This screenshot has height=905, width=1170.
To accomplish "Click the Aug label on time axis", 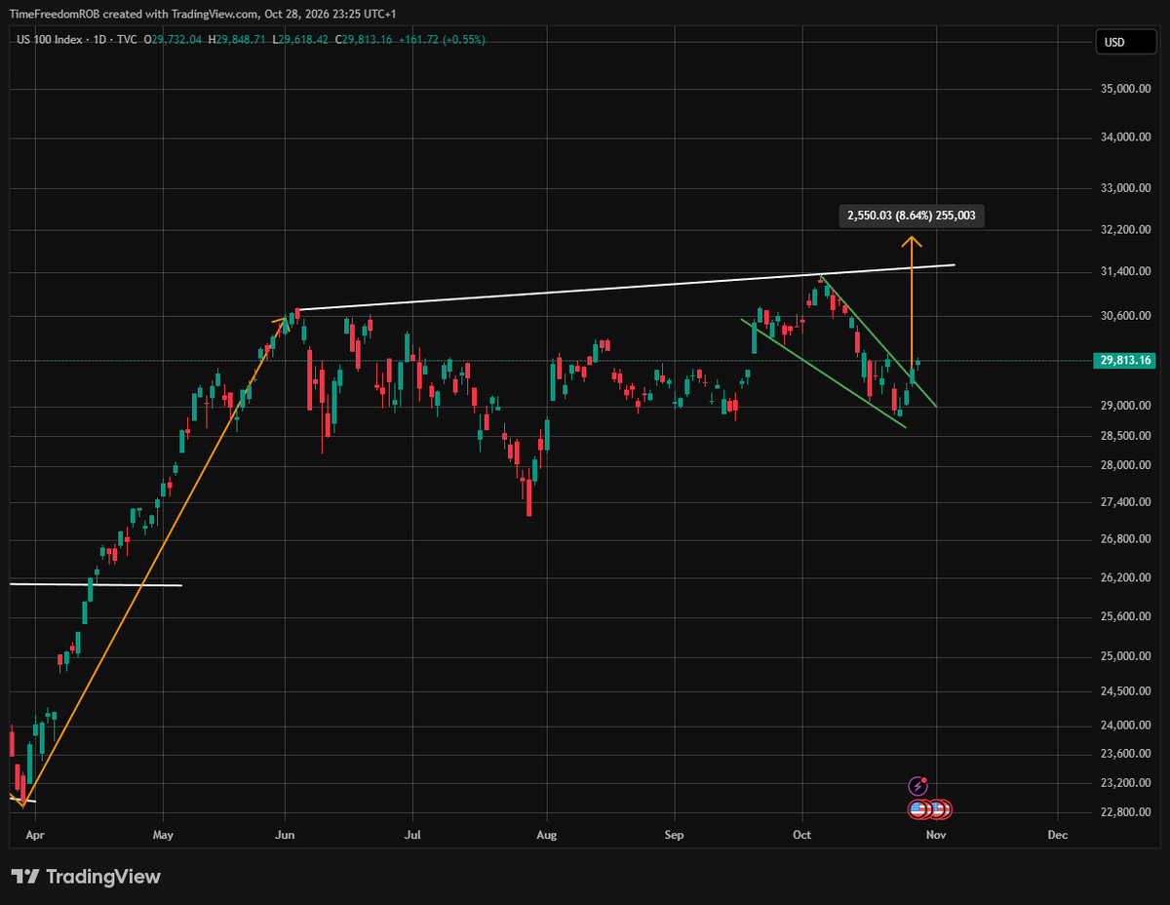I will pos(547,836).
